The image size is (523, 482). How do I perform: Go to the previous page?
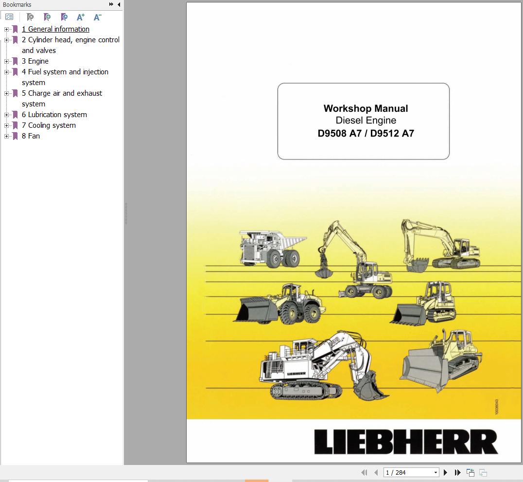click(x=376, y=472)
